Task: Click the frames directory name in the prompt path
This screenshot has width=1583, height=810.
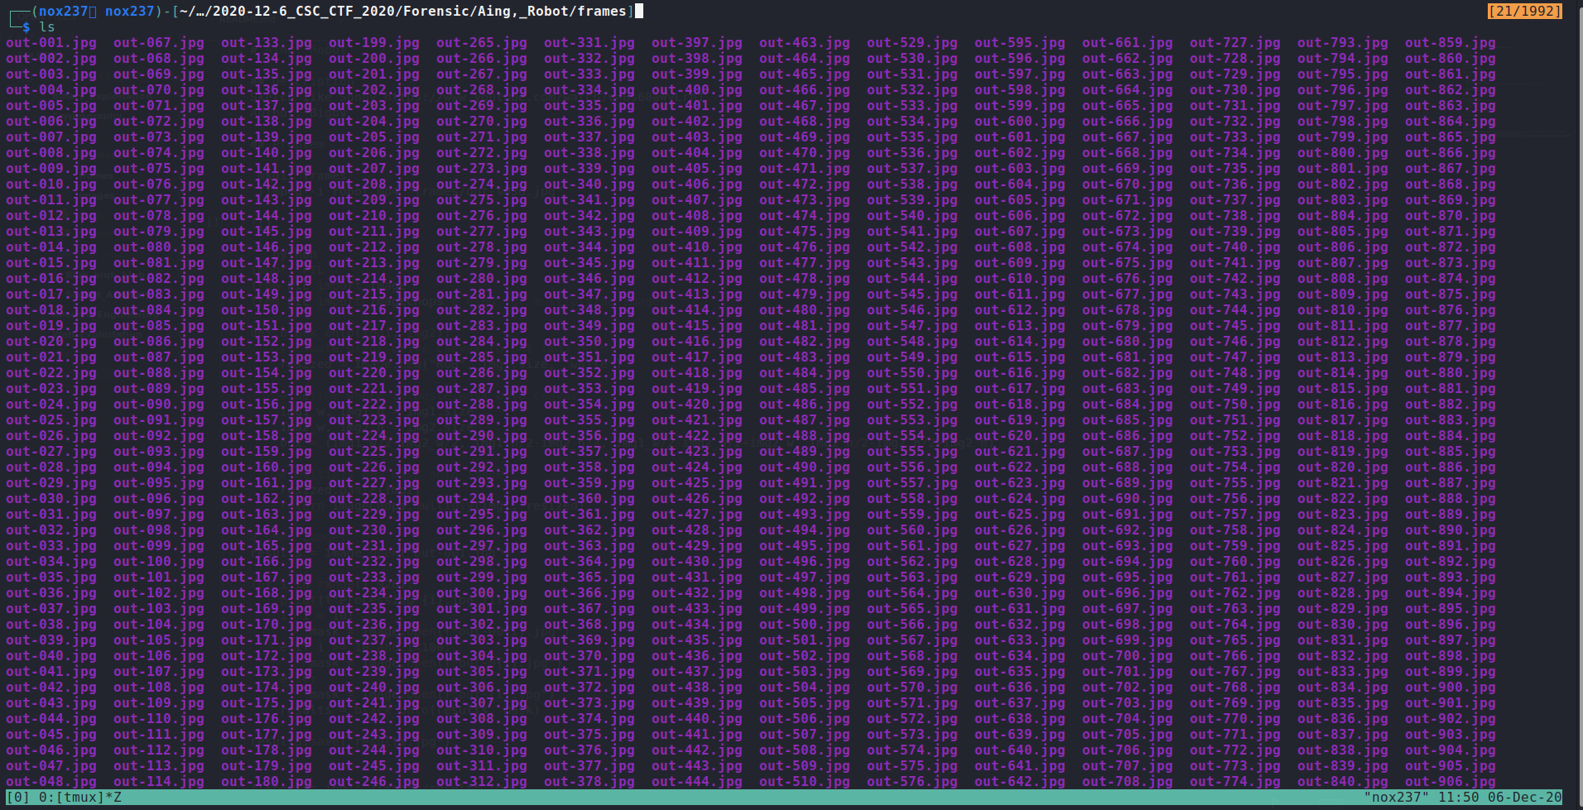Action: coord(604,11)
